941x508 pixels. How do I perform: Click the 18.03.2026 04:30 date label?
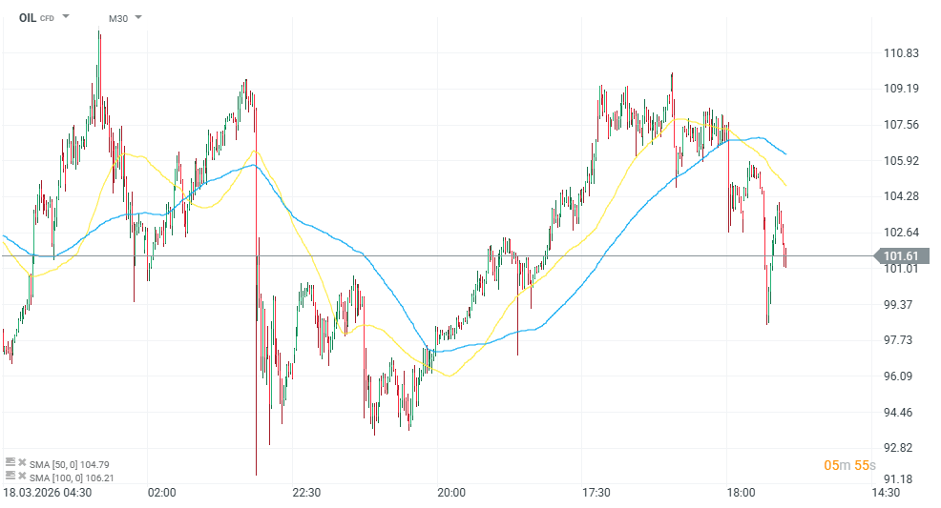click(x=48, y=493)
